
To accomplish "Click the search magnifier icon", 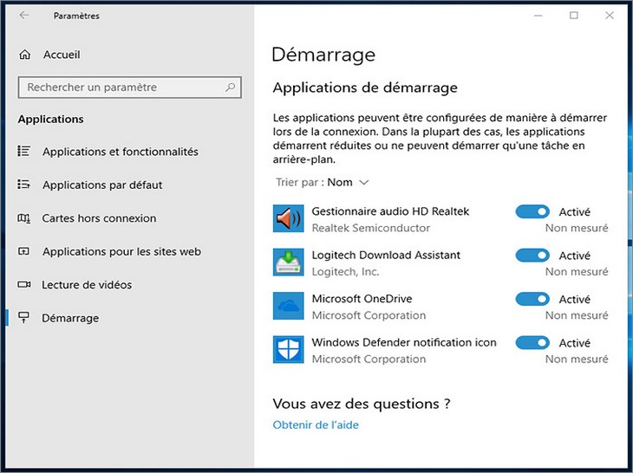I will coord(230,87).
